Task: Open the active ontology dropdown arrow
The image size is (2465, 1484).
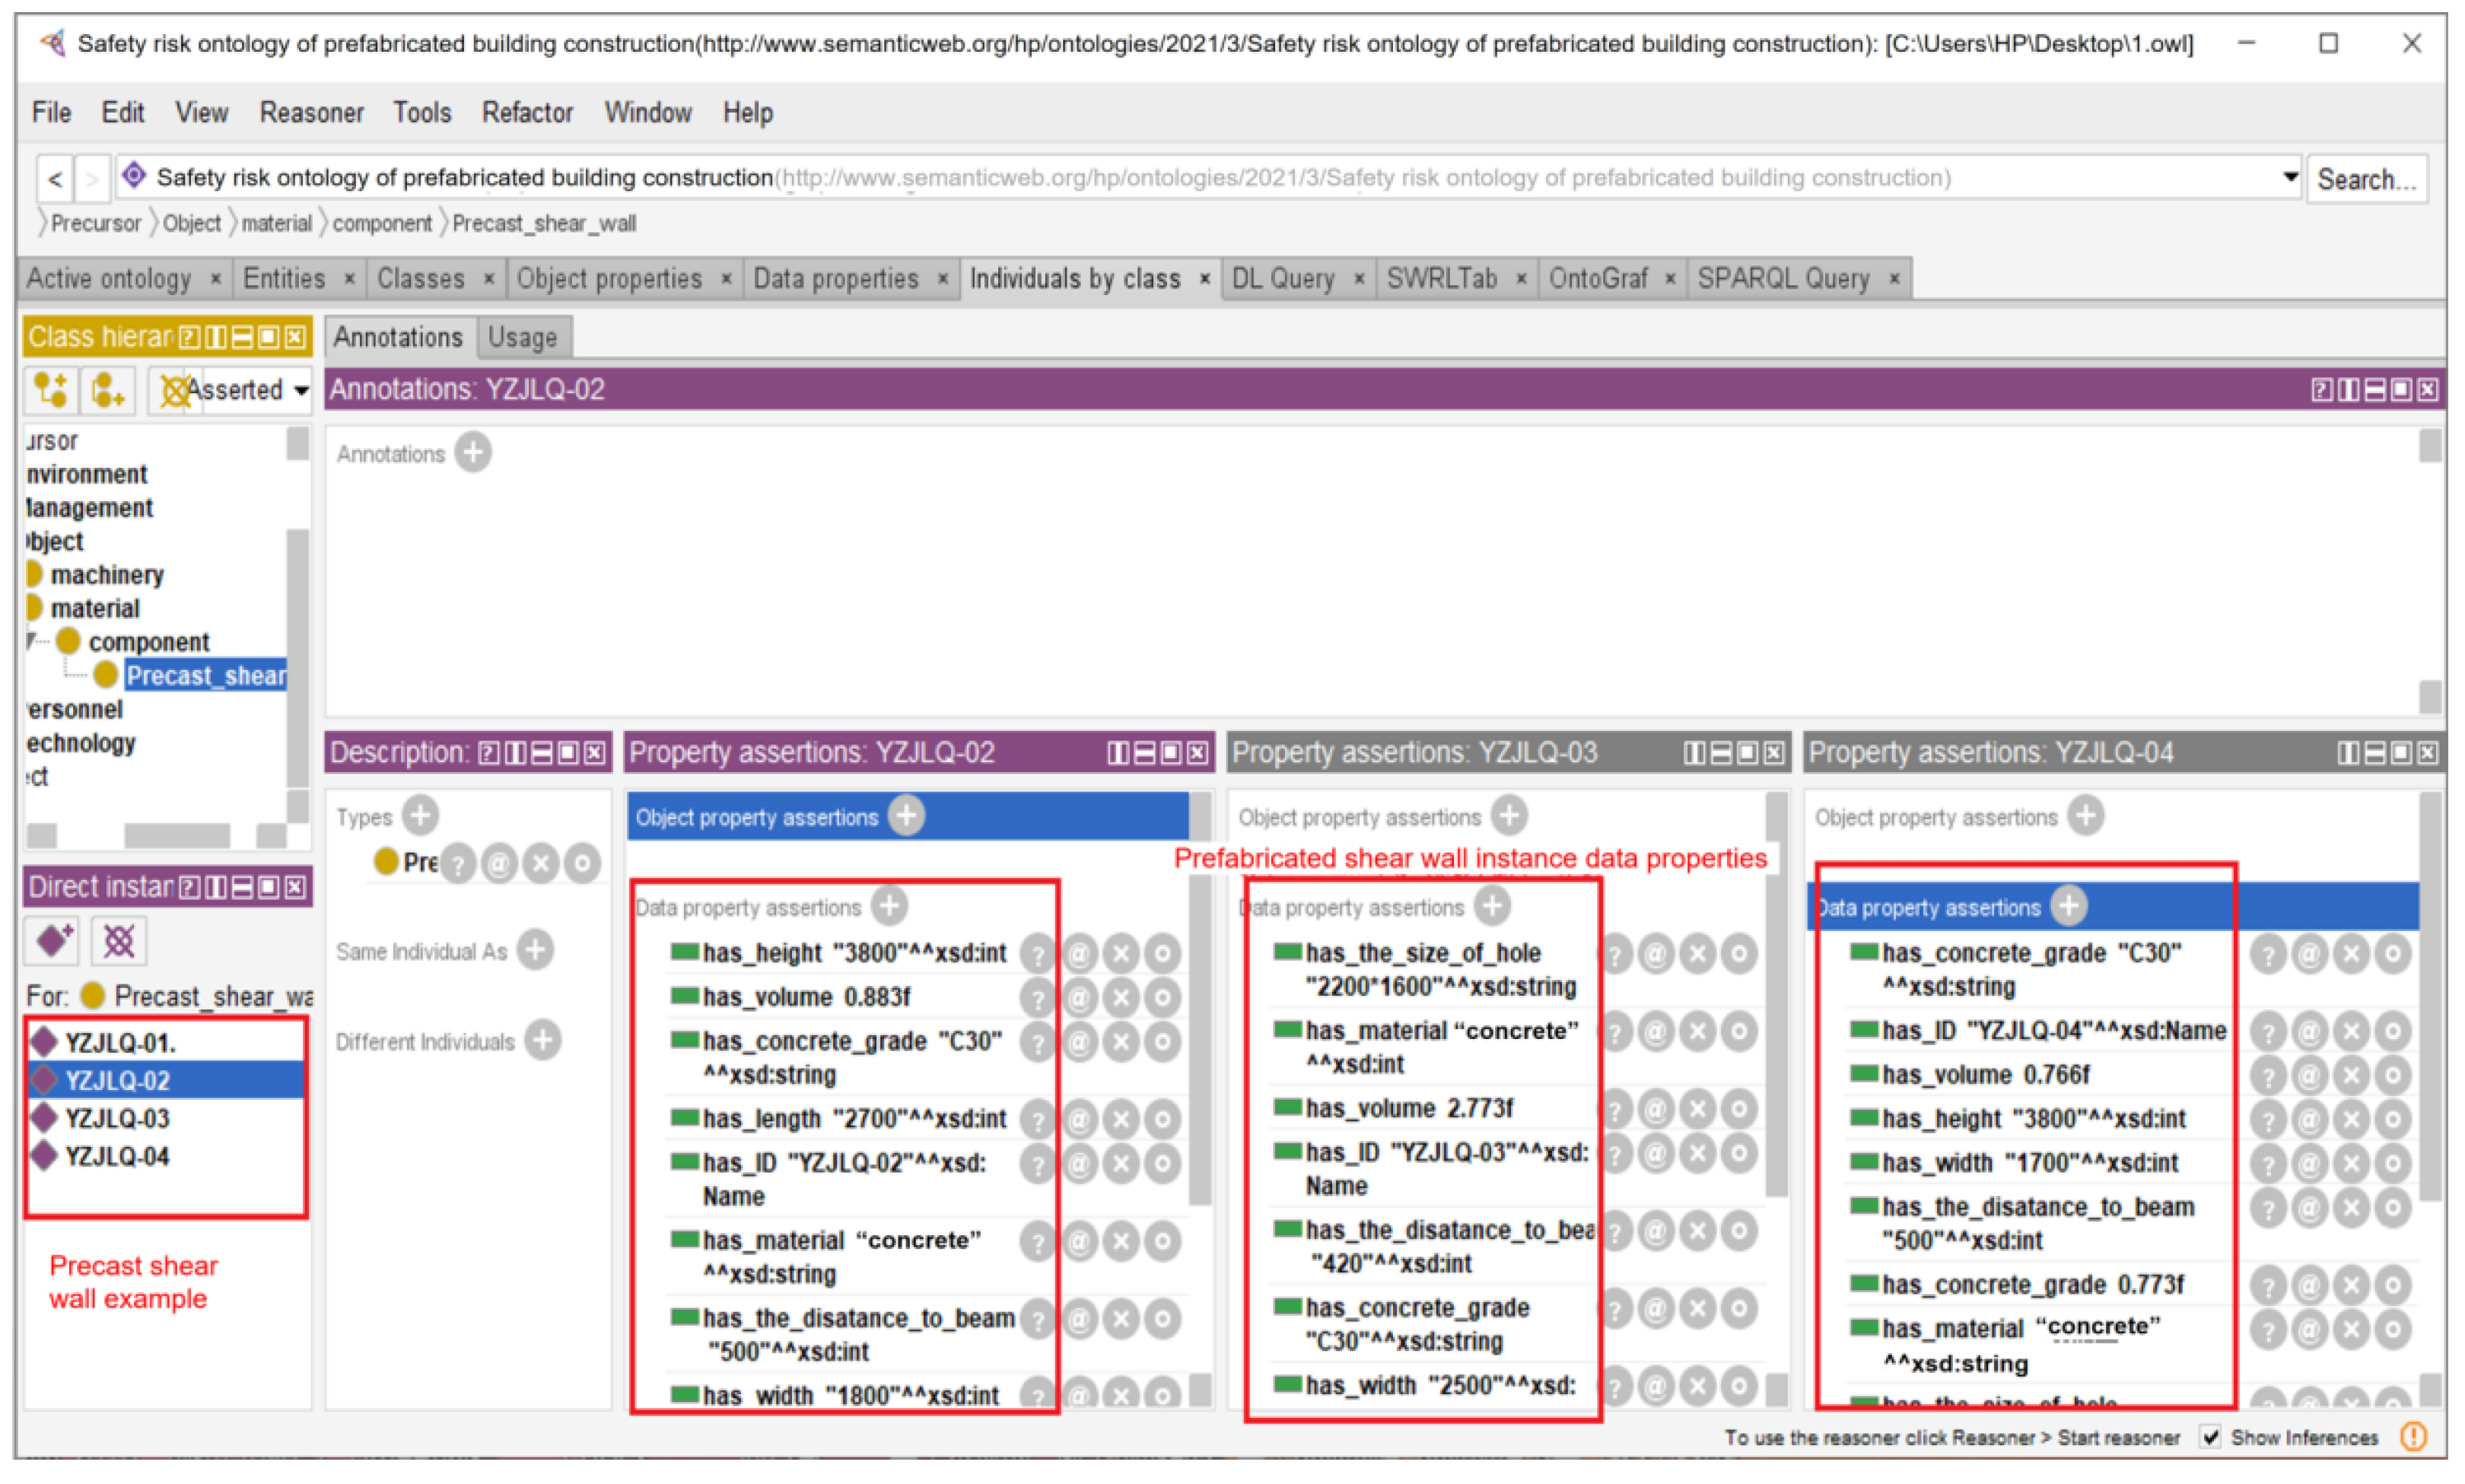Action: coord(2289,177)
